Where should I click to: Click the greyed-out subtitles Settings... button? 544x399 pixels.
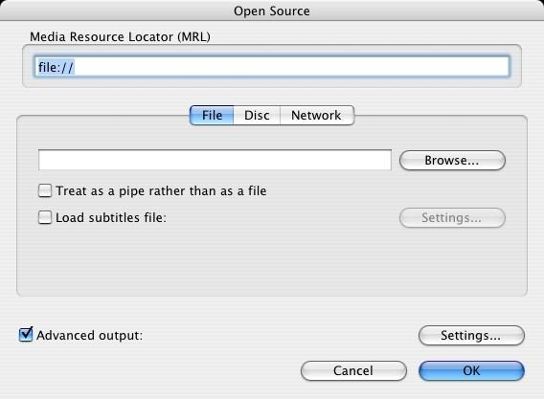pyautogui.click(x=452, y=218)
